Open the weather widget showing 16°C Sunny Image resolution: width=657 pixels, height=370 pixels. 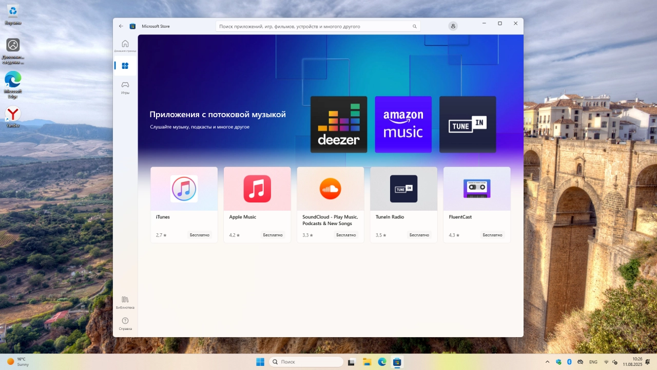tap(18, 362)
